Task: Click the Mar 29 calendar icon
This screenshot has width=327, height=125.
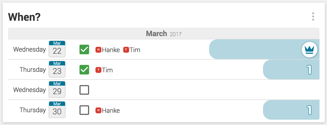Action: (57, 89)
